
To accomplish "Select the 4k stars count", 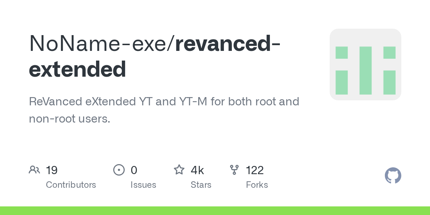I will click(197, 170).
